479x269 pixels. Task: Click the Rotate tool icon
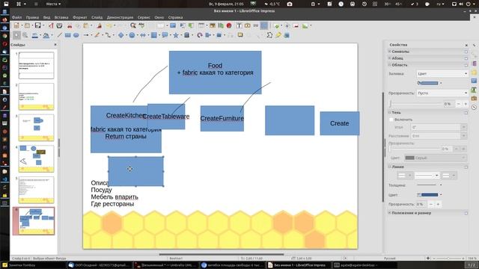point(200,35)
